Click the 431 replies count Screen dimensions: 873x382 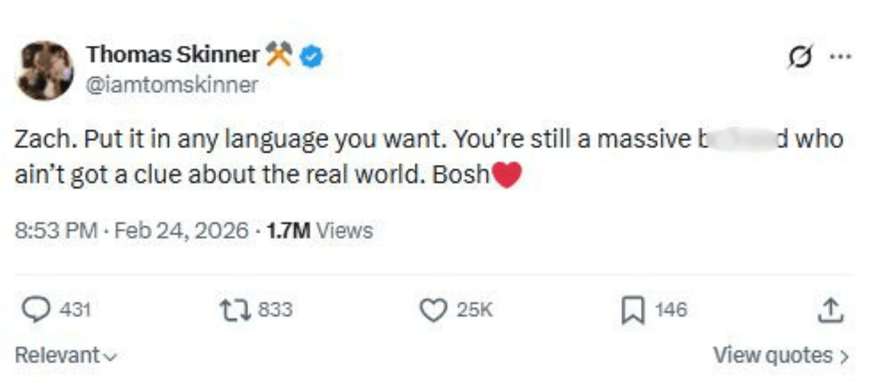pyautogui.click(x=74, y=310)
